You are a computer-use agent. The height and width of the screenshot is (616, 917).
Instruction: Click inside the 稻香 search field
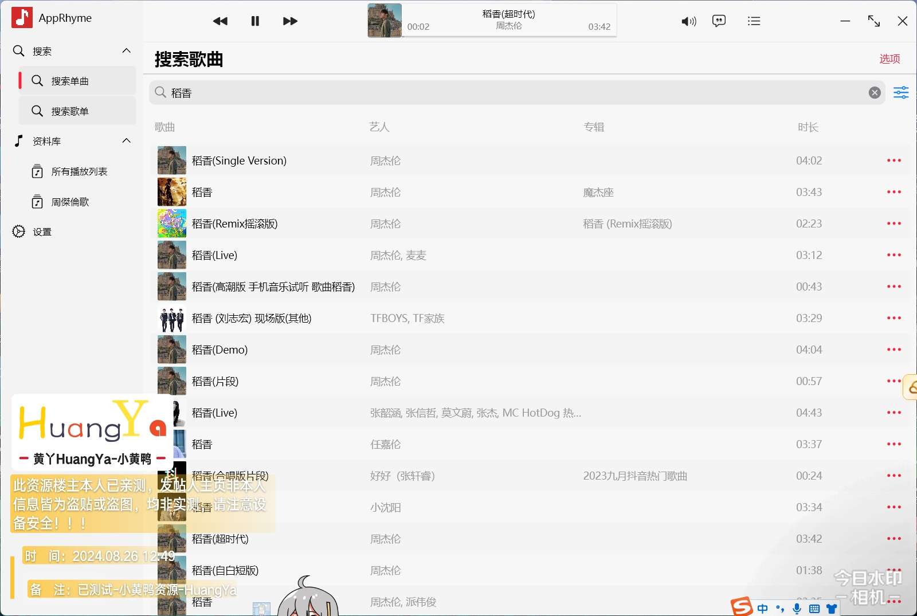pos(517,93)
